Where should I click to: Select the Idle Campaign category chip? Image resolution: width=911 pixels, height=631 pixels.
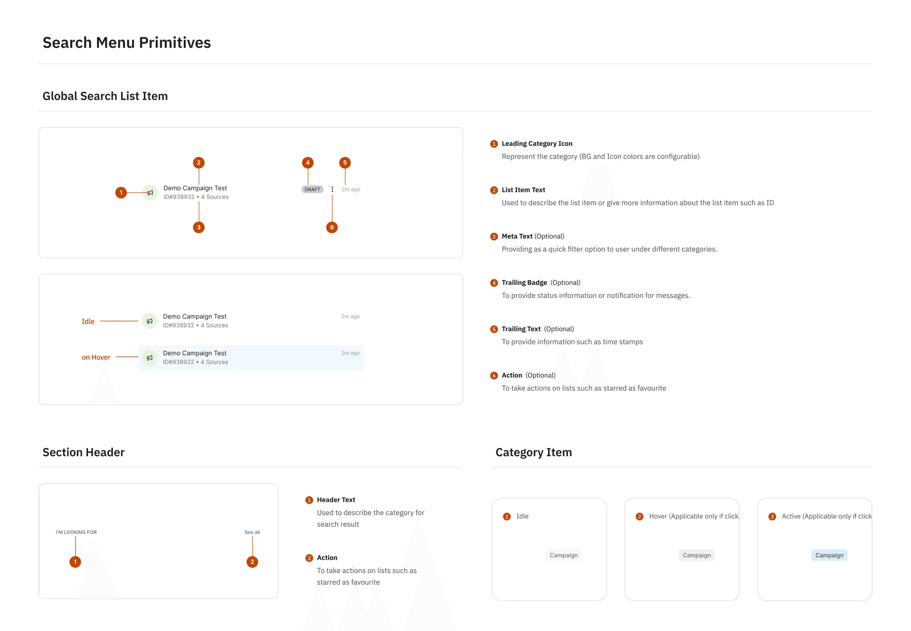click(564, 555)
